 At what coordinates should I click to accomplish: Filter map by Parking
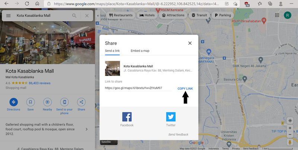(x=223, y=15)
